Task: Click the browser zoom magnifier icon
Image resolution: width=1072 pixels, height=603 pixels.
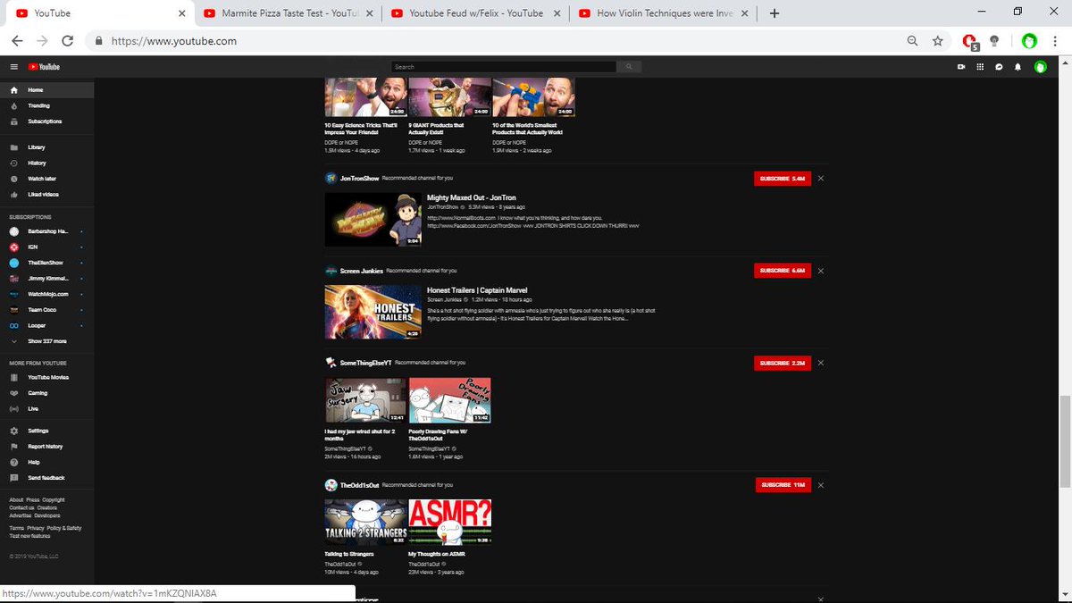Action: (912, 41)
